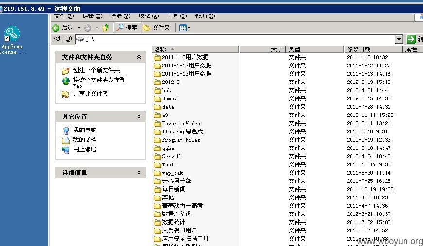This screenshot has width=423, height=246.
Task: Select the 开心俱乐部 folder icon
Action: [x=157, y=181]
